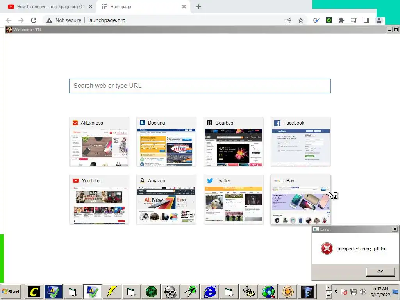400x300 pixels.
Task: Open the green globe taskbar icon
Action: [x=151, y=291]
